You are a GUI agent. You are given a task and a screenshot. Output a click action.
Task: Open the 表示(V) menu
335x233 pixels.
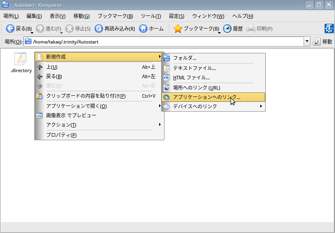click(x=58, y=16)
